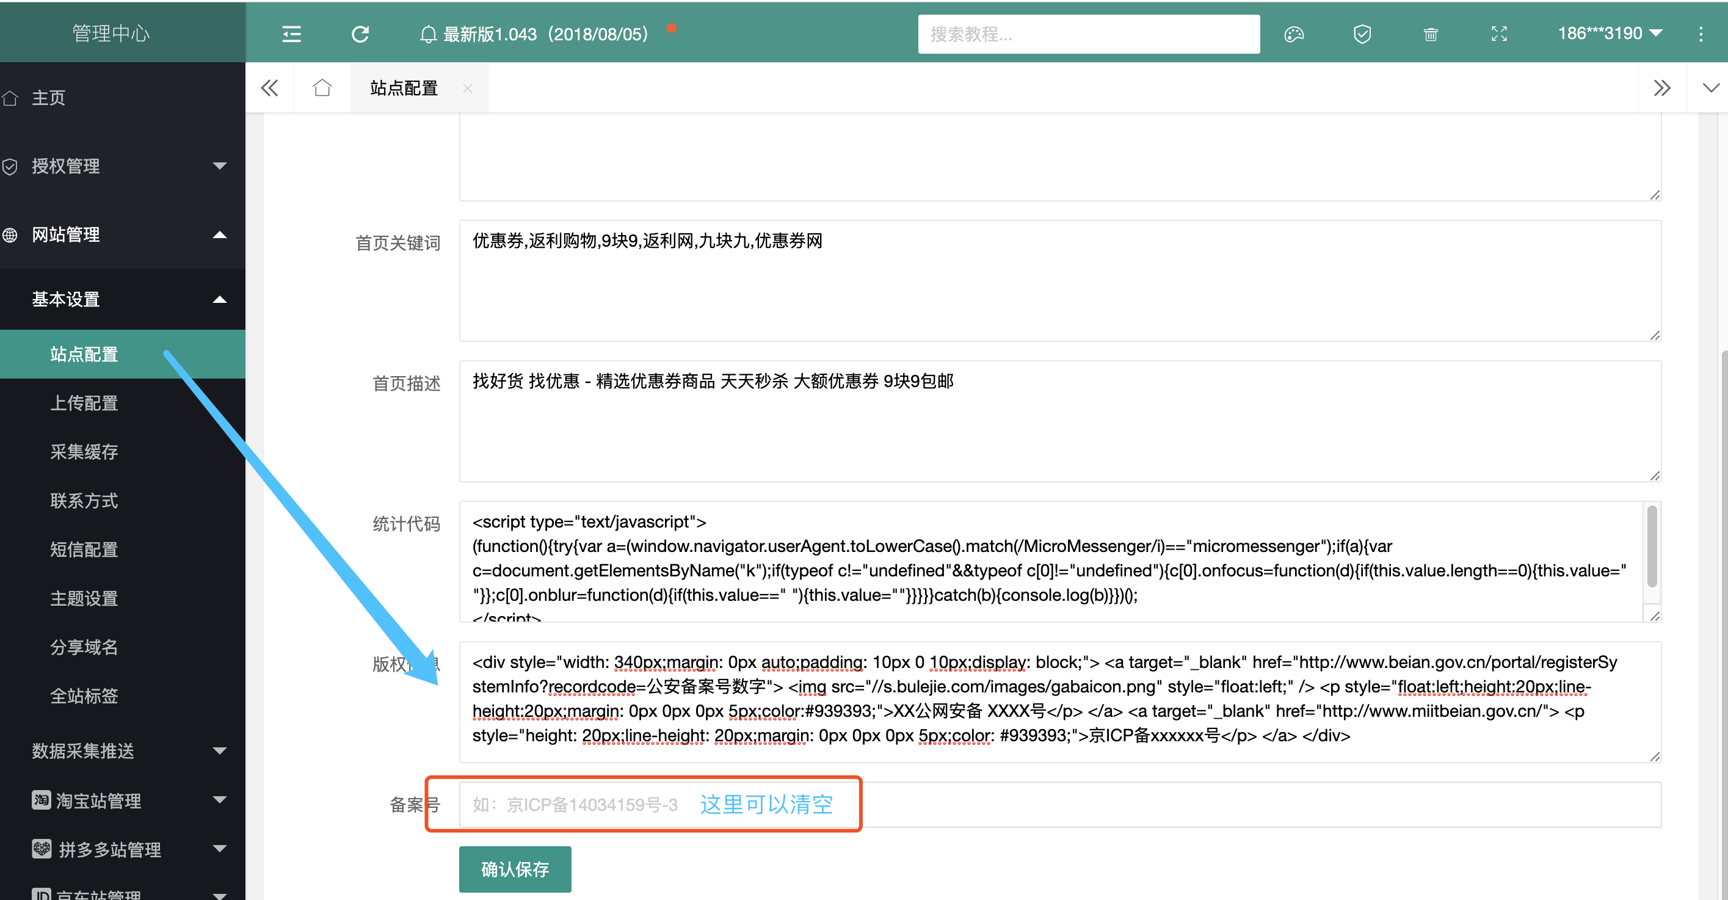The height and width of the screenshot is (900, 1728).
Task: Expand the 授权管理 menu
Action: pos(123,165)
